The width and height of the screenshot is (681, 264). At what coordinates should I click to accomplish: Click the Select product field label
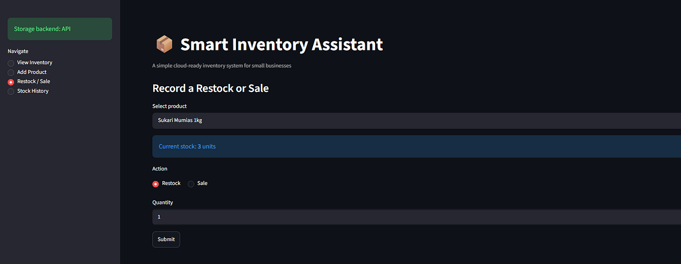tap(170, 106)
